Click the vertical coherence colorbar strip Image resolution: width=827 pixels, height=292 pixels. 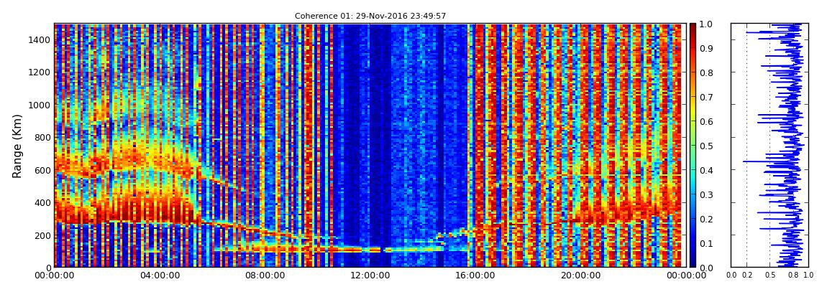click(x=693, y=145)
